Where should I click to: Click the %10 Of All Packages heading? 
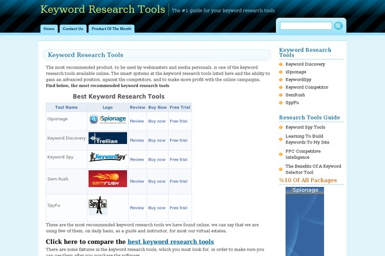click(x=308, y=180)
